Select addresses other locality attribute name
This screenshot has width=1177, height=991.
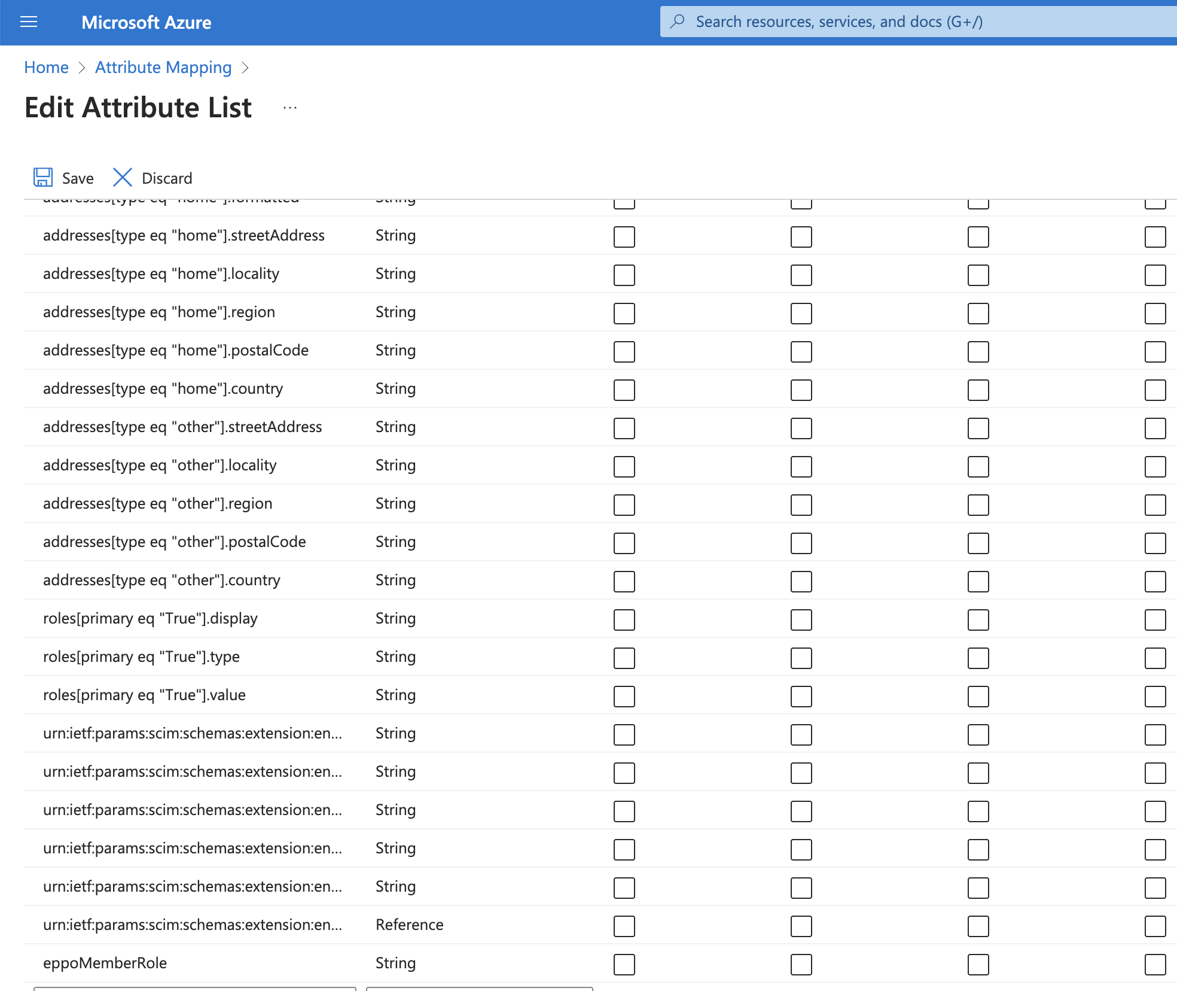tap(160, 465)
